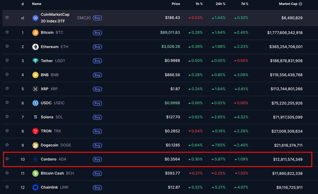Click the Solana SOL icon
This screenshot has height=194, width=318.
tap(36, 117)
